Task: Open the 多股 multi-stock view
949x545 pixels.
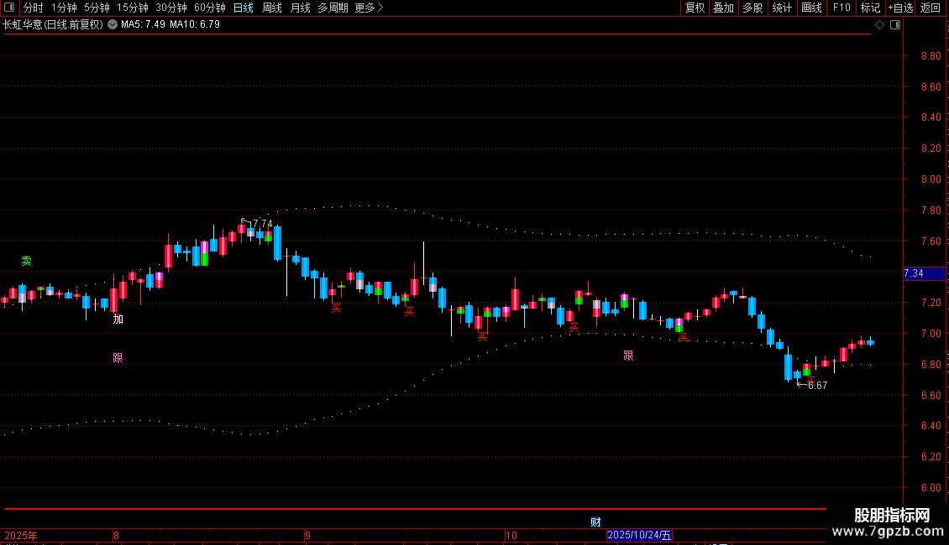Action: coord(753,8)
